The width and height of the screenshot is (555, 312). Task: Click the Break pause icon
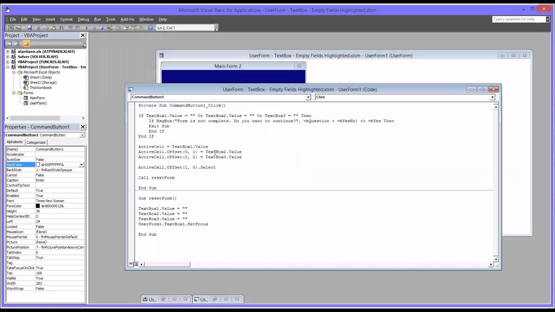coord(95,28)
